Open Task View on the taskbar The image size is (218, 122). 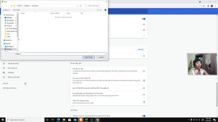53,120
